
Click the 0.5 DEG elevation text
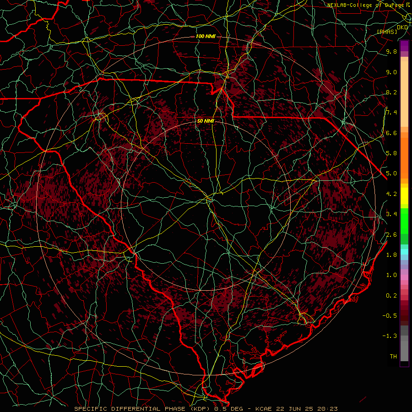228,409
